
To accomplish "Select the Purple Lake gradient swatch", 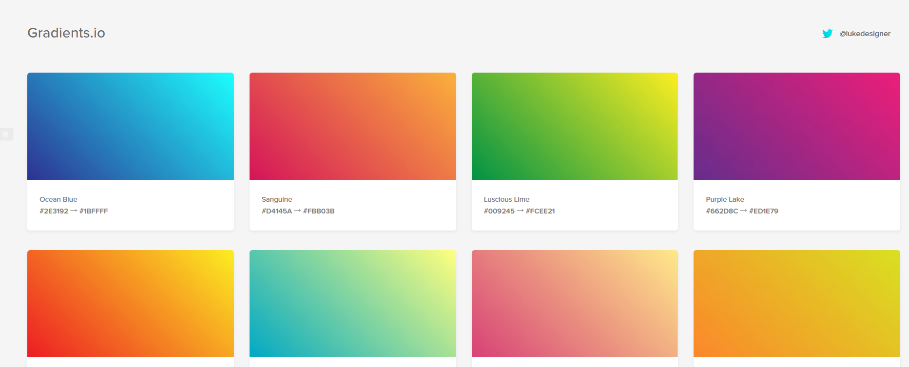I will click(797, 126).
